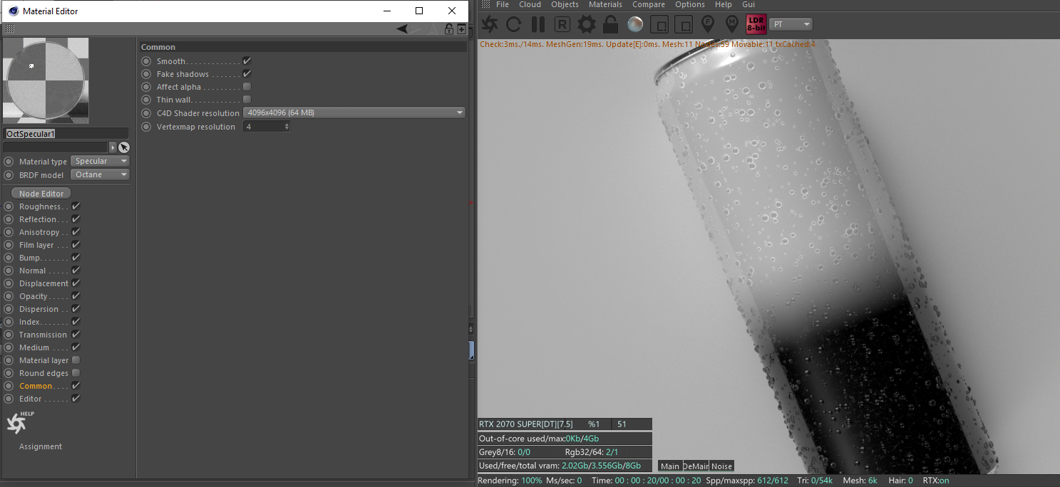Switch to the Main render pass tab
Screen dimensions: 1060x487
[x=670, y=466]
